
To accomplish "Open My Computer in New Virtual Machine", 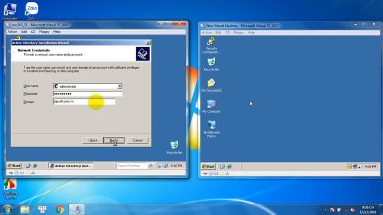I will pos(211,106).
